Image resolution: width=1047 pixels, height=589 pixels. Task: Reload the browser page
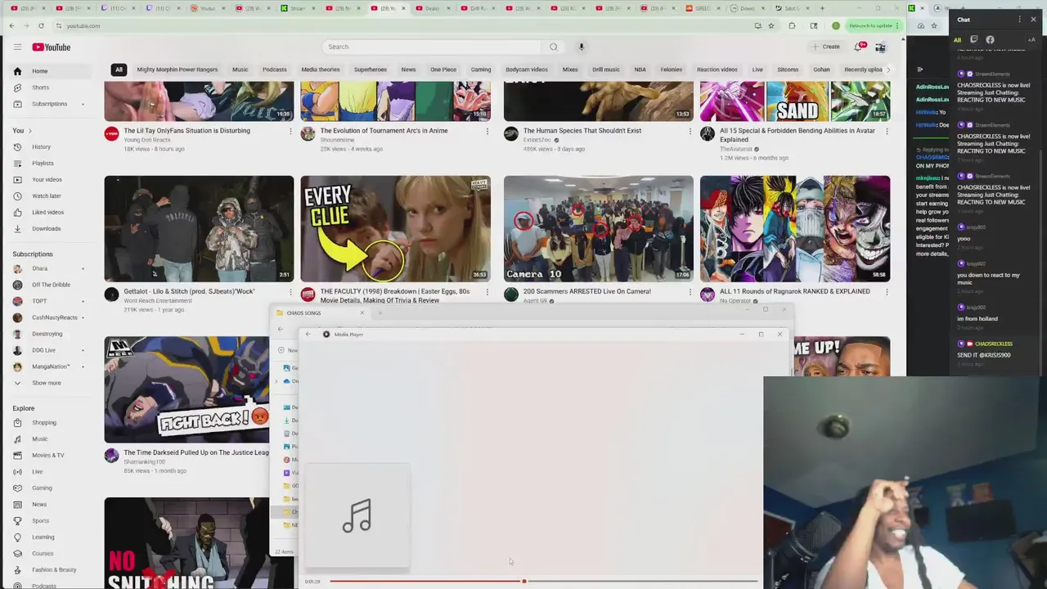(41, 25)
